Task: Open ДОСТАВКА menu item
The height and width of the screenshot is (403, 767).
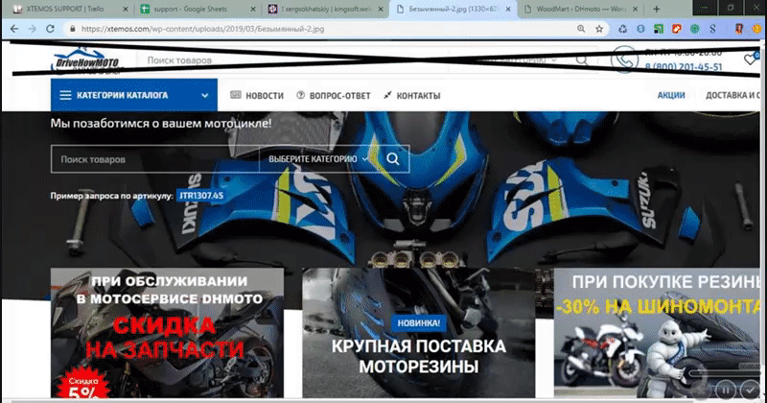Action: coord(732,95)
